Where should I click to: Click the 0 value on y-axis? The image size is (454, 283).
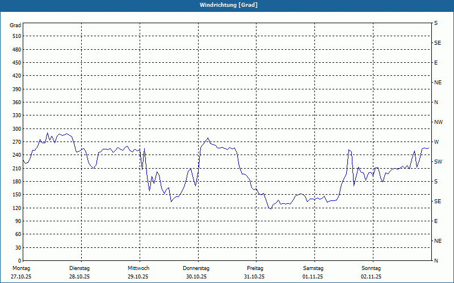[19, 248]
